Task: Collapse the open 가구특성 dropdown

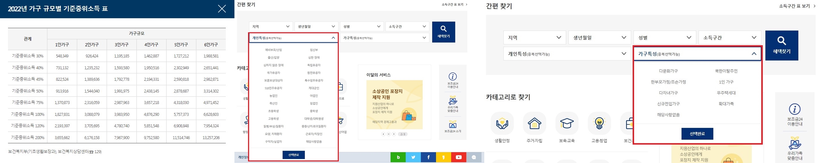Action: click(x=698, y=54)
